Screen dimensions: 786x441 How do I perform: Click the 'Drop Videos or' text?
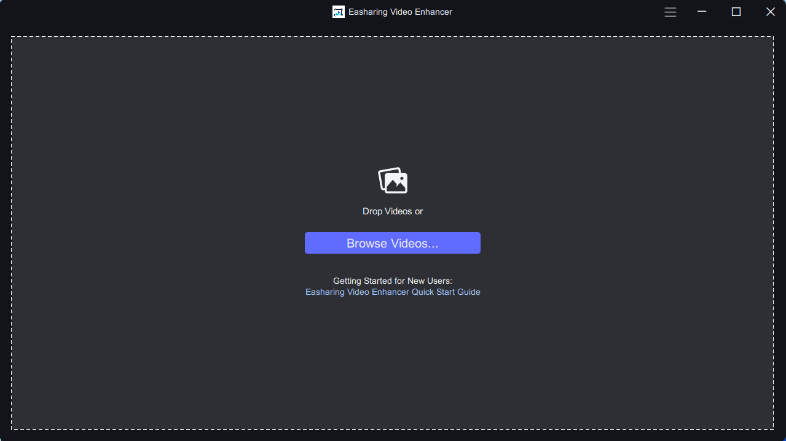coord(393,211)
